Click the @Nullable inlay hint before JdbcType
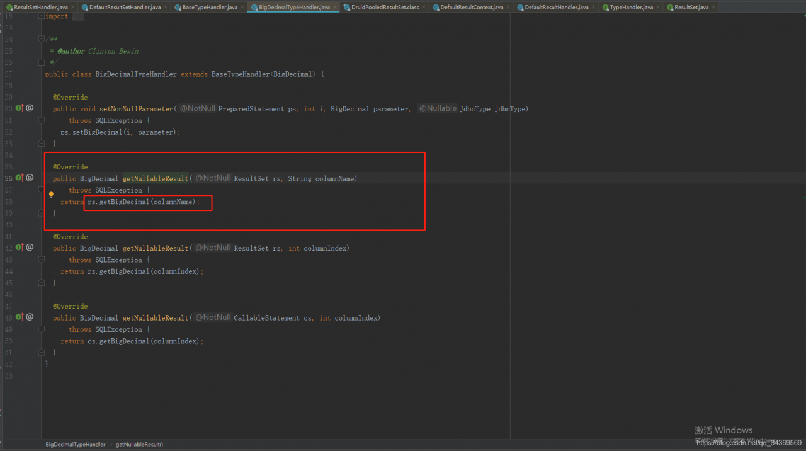 click(438, 108)
